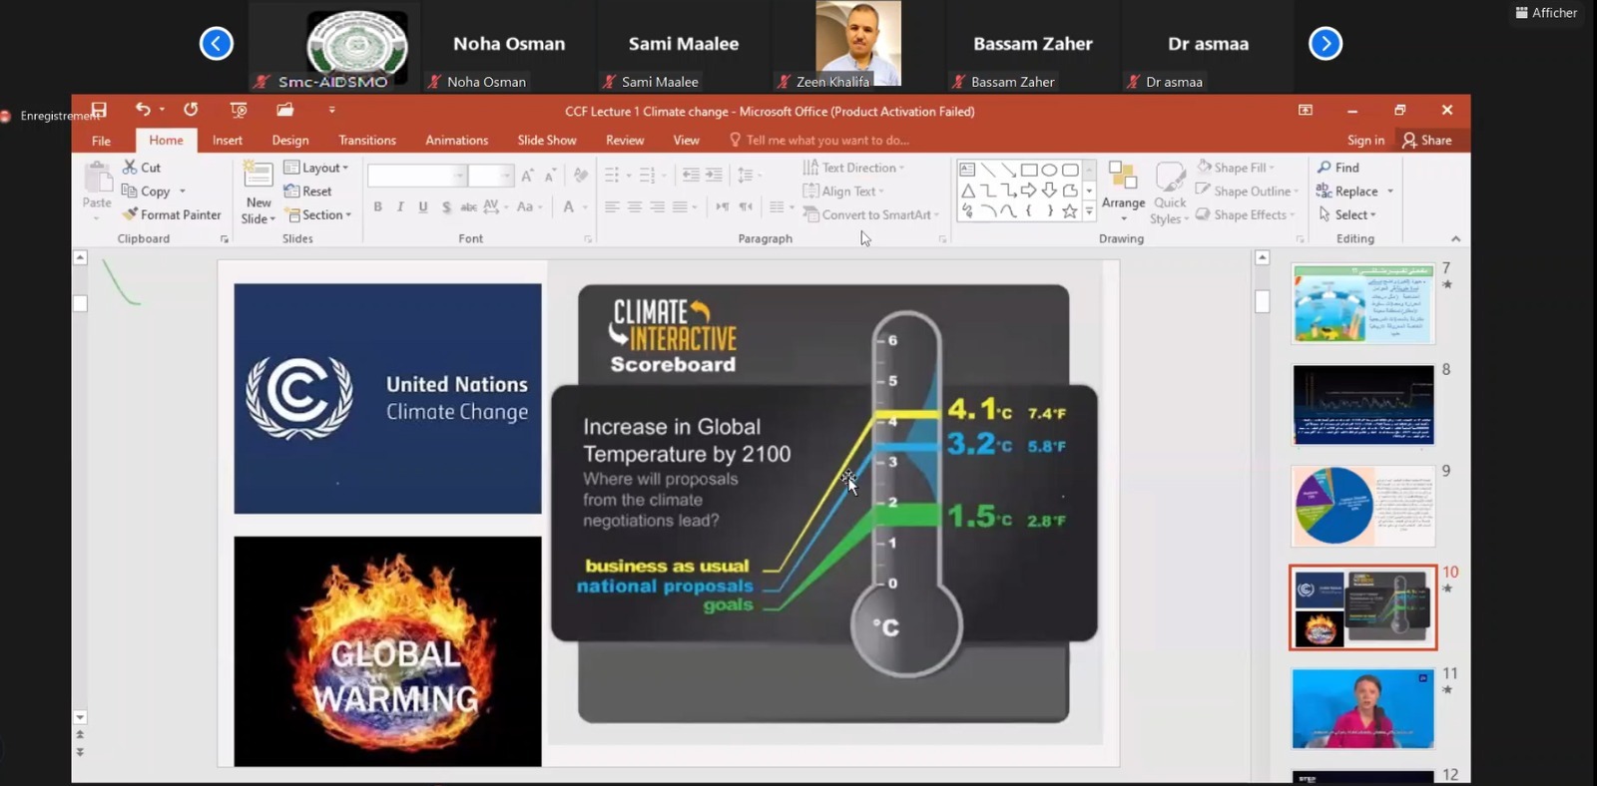Toggle Align Right for paragraph
This screenshot has height=786, width=1597.
click(657, 206)
